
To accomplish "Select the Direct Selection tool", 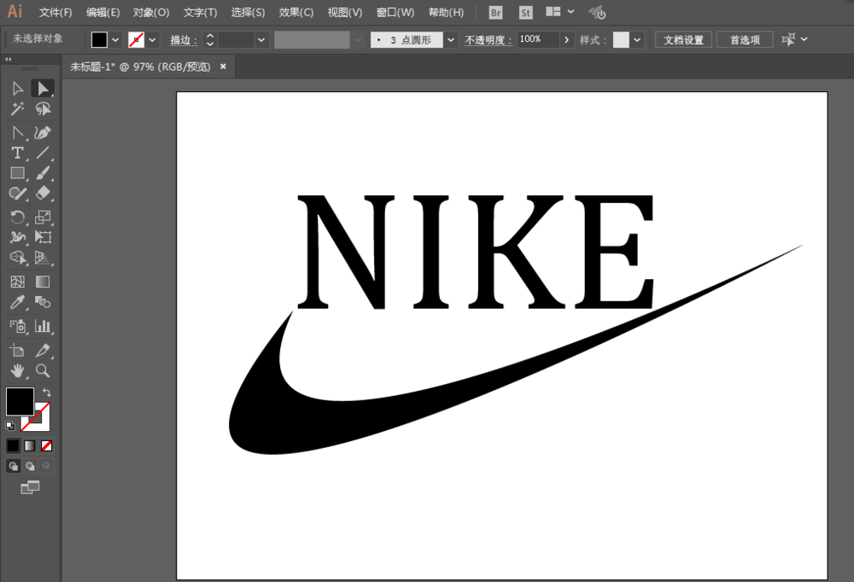I will [43, 88].
